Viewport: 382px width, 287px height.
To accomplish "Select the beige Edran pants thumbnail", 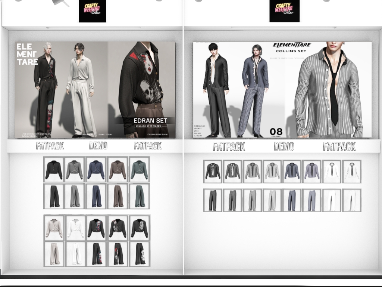I will [x=54, y=254].
